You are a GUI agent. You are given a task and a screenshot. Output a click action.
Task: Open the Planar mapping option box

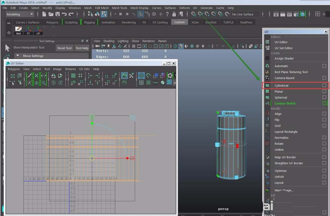pyautogui.click(x=324, y=92)
